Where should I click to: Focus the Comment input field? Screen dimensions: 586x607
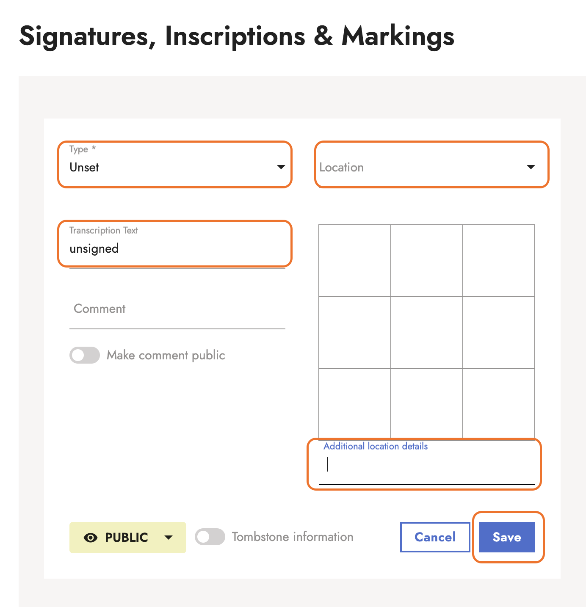coord(177,309)
